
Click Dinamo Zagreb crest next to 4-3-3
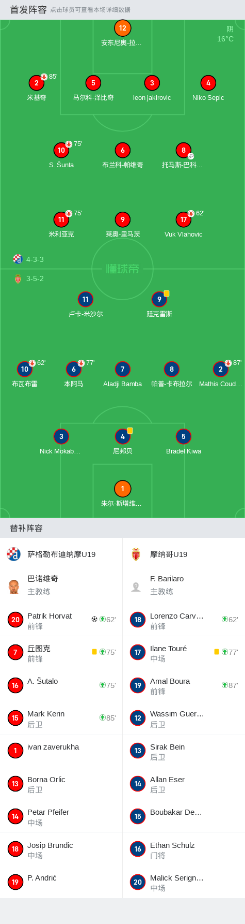[x=18, y=259]
